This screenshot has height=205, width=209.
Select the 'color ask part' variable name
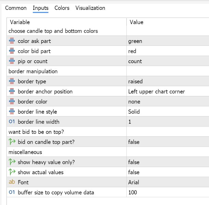tap(34, 41)
